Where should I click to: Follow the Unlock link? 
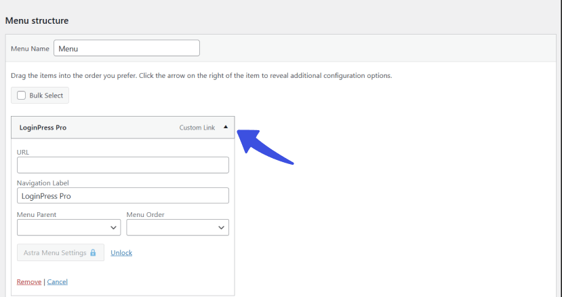point(121,253)
